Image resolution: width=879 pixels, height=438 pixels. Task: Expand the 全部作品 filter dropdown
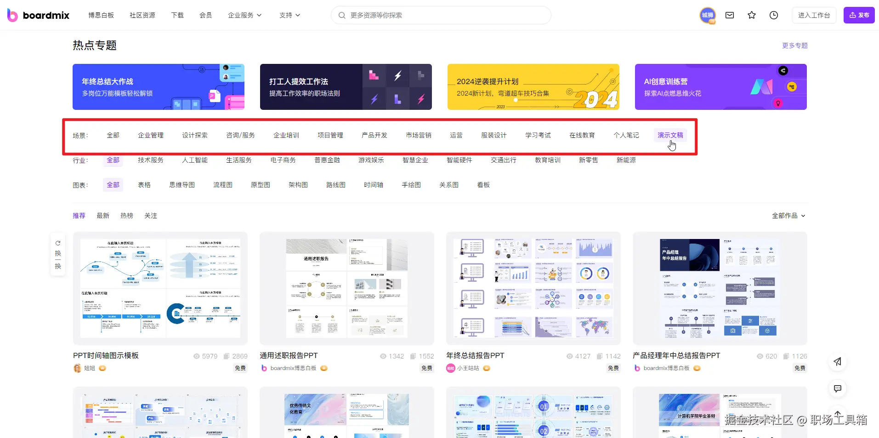pos(788,215)
